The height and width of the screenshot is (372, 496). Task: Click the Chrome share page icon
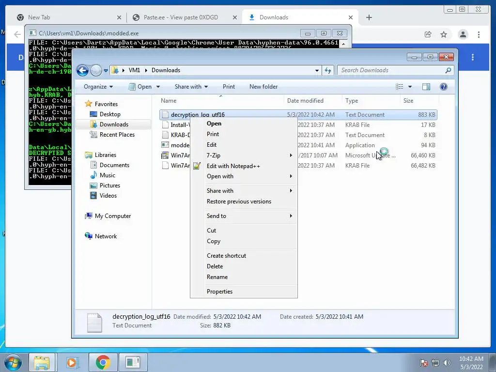click(x=428, y=34)
